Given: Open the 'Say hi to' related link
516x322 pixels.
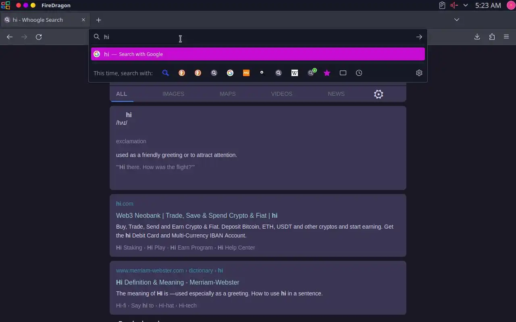Looking at the screenshot, I should point(142,305).
